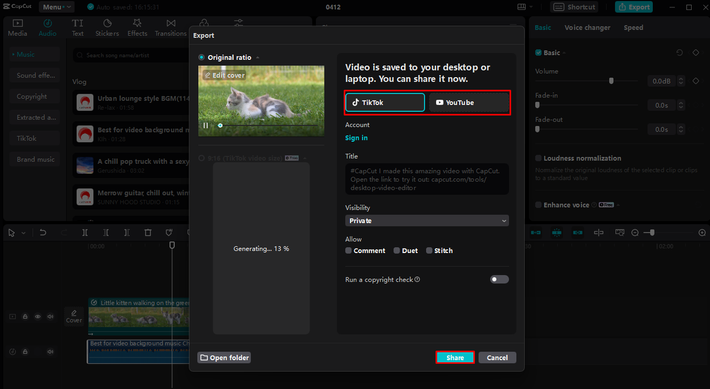
Task: Enable the Duet checkbox
Action: point(397,251)
